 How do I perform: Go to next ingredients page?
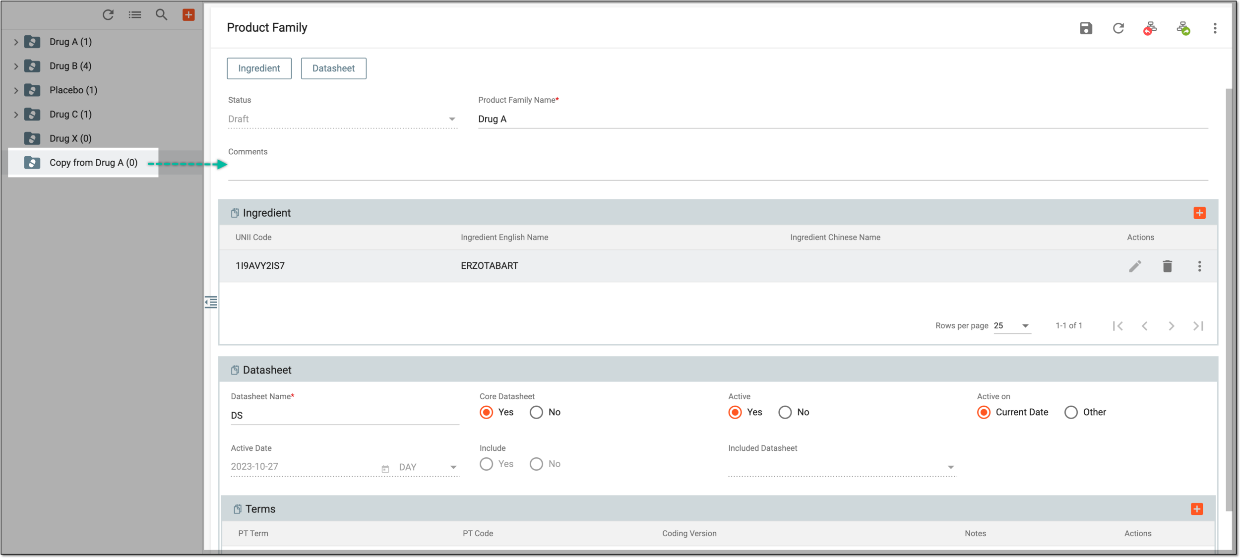click(1172, 326)
